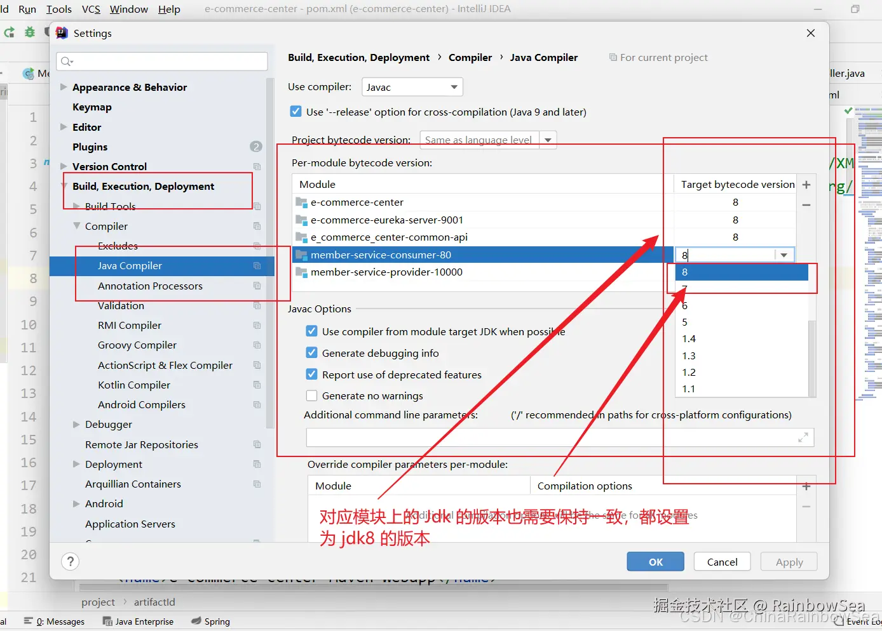Open the Run menu
Image resolution: width=882 pixels, height=631 pixels.
click(x=27, y=9)
